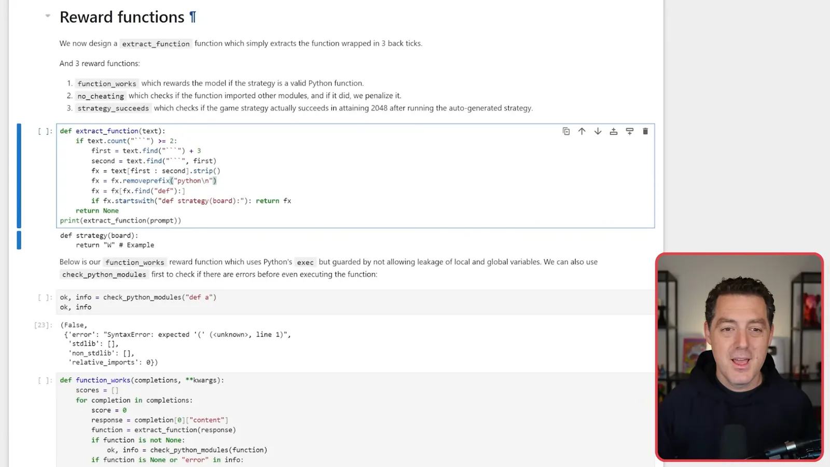Duplicate the extract_function cell using the copy icon

point(566,131)
